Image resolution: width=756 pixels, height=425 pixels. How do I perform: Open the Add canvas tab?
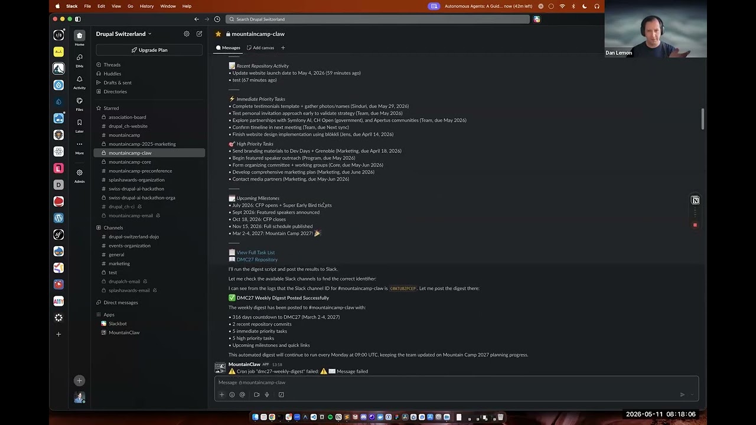260,48
